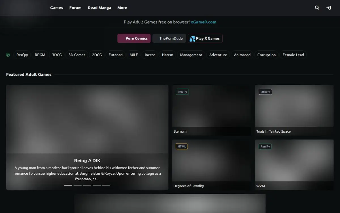Image resolution: width=340 pixels, height=213 pixels.
Task: Open Read Manga in the navigation
Action: (x=99, y=8)
